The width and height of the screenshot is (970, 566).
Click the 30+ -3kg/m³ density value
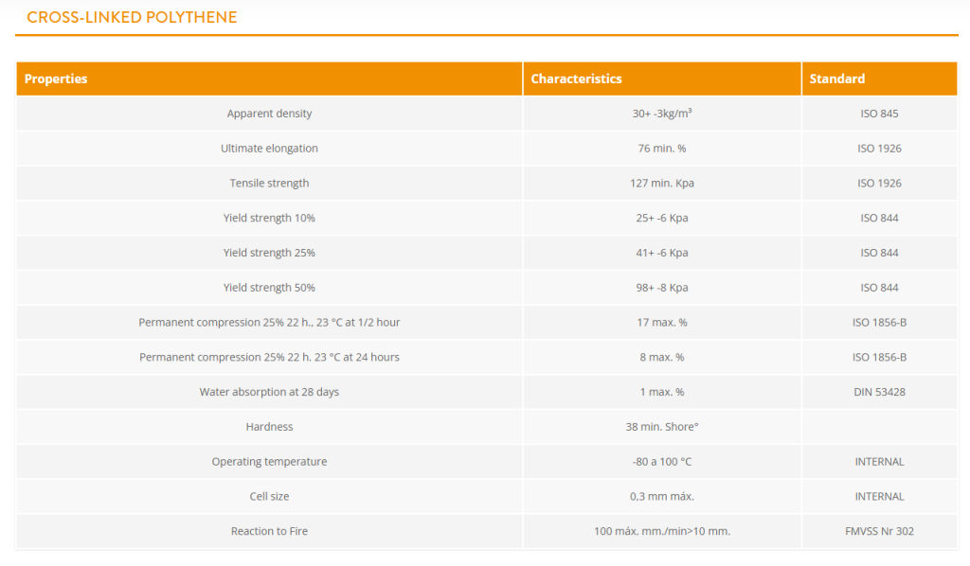tap(662, 114)
